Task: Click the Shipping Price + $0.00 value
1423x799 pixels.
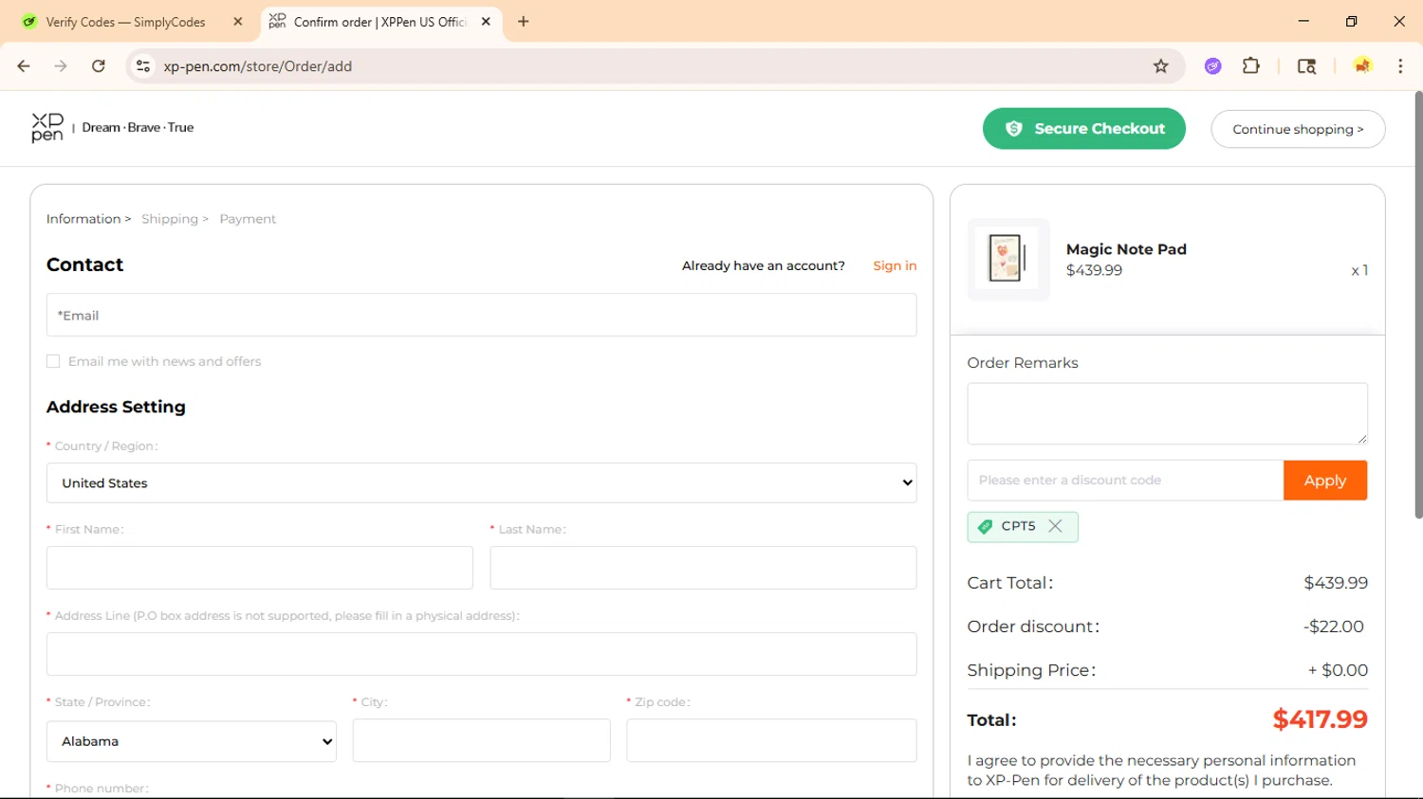Action: [1338, 670]
